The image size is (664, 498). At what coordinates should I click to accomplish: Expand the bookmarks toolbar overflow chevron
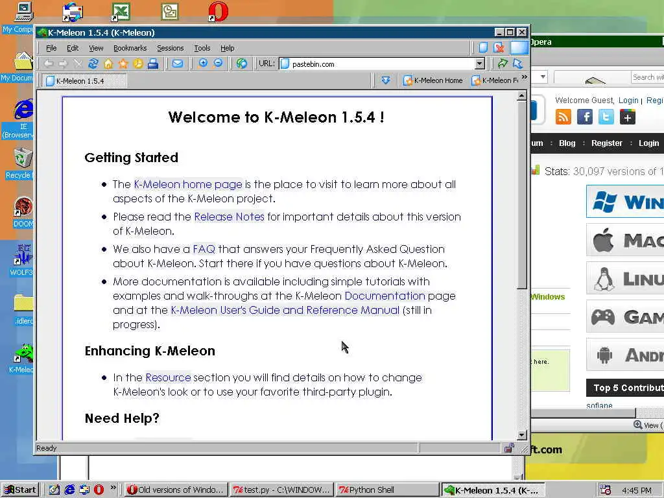coord(525,77)
